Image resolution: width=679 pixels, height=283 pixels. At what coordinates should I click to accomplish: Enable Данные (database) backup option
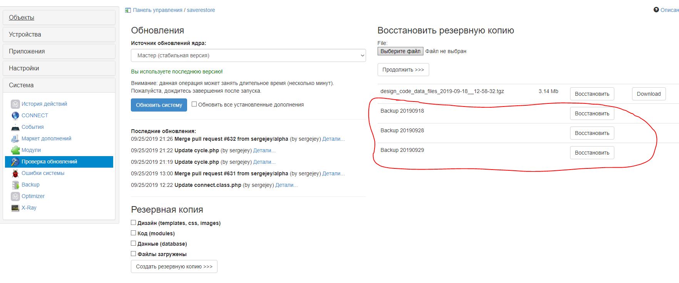[x=134, y=243]
